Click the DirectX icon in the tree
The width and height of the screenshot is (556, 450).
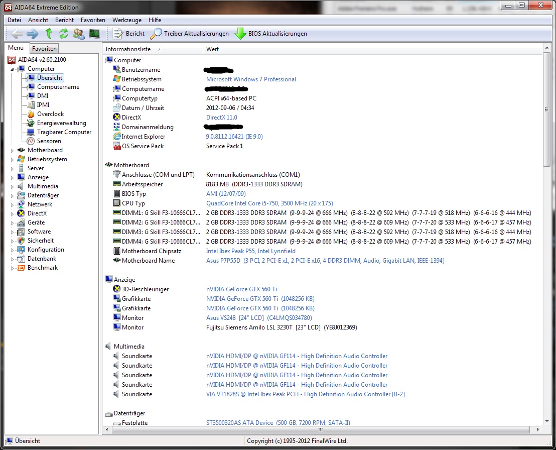coord(21,213)
